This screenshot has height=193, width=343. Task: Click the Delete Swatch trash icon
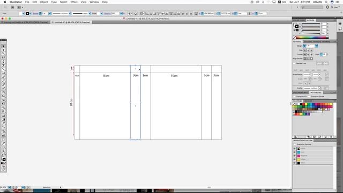(331, 137)
